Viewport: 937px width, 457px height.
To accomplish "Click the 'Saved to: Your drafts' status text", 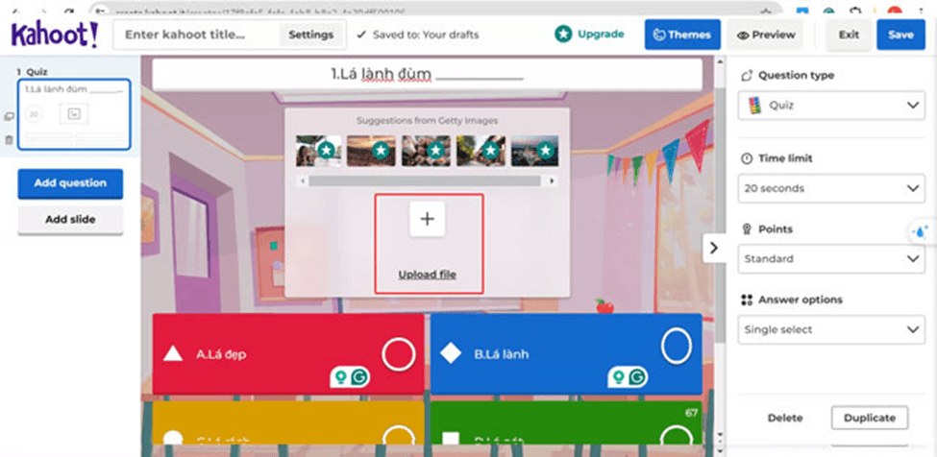I will 426,35.
